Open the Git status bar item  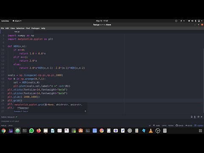click(189, 125)
